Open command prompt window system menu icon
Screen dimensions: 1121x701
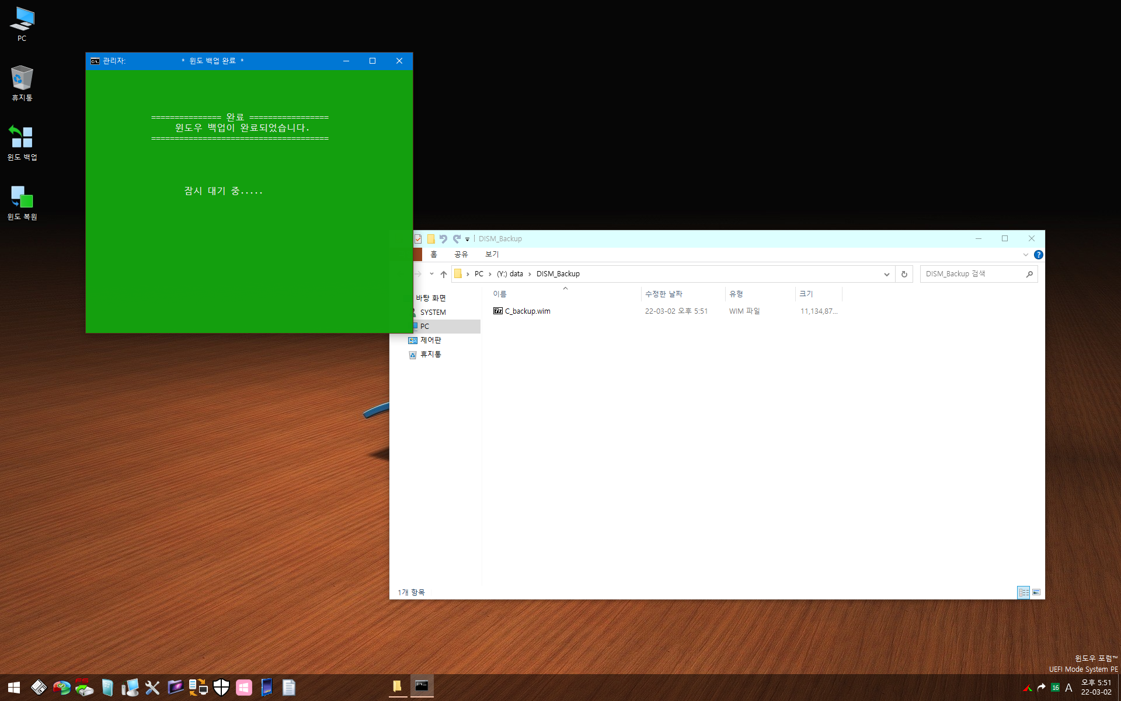(95, 61)
